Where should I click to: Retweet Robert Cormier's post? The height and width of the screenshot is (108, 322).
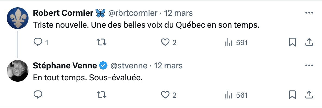[x=102, y=43]
